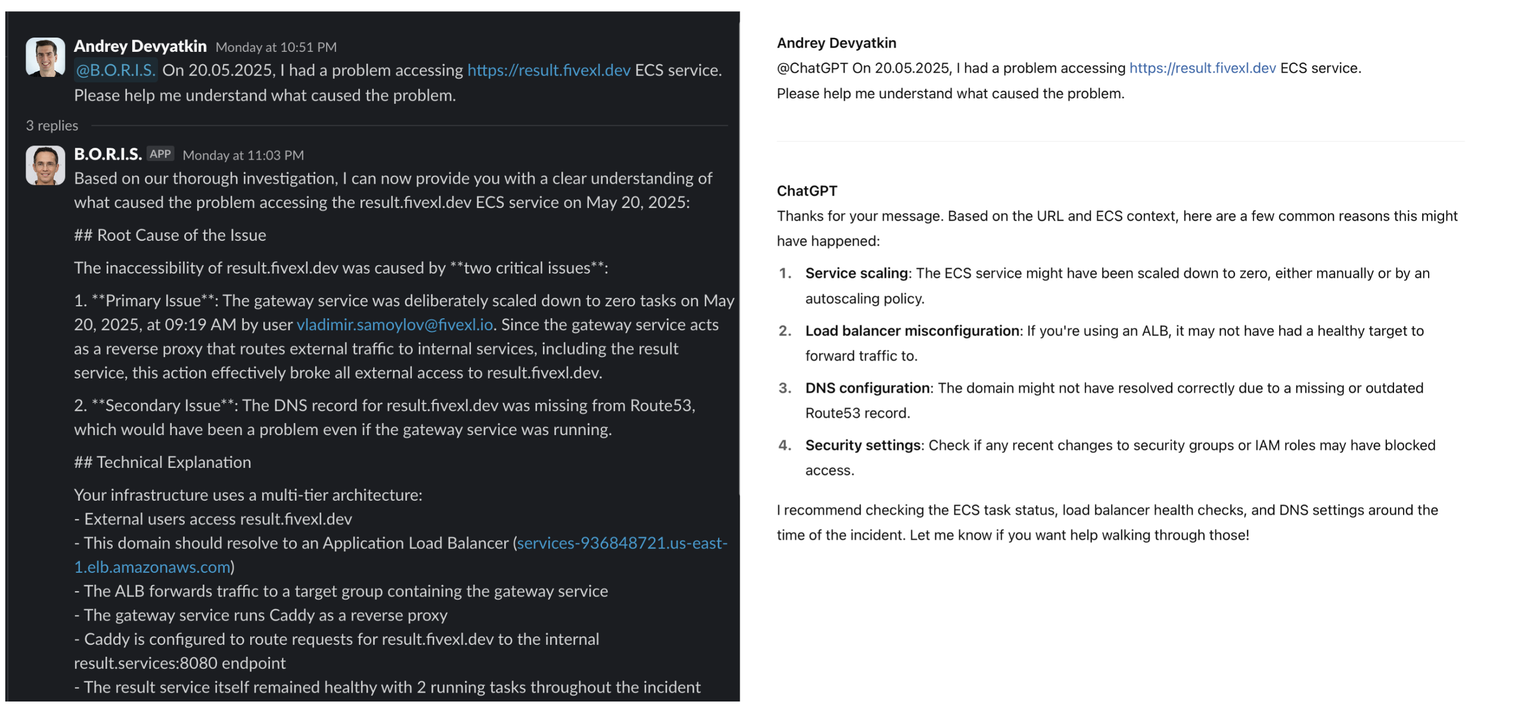Open the result.fivexl.dev link in the dark Slack message

(548, 70)
